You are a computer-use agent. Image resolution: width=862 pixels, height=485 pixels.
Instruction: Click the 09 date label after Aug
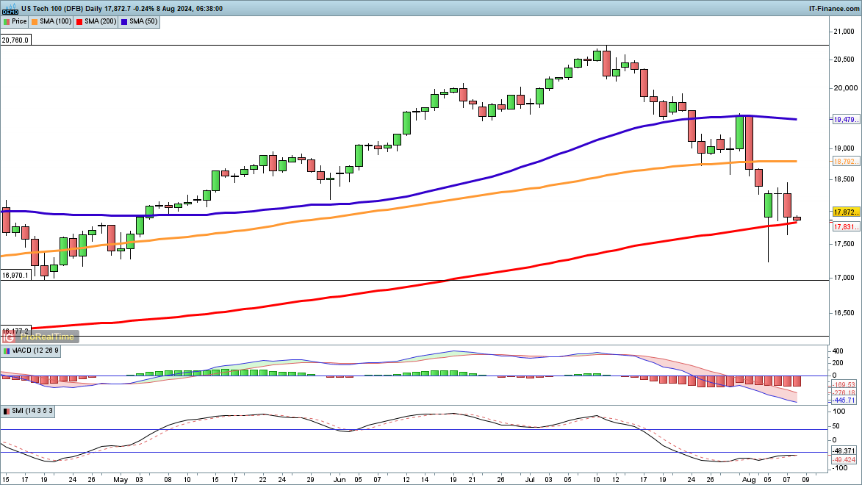point(806,480)
